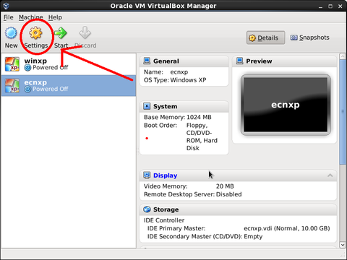Image resolution: width=347 pixels, height=260 pixels.
Task: Click the Preview section heading
Action: [x=259, y=61]
